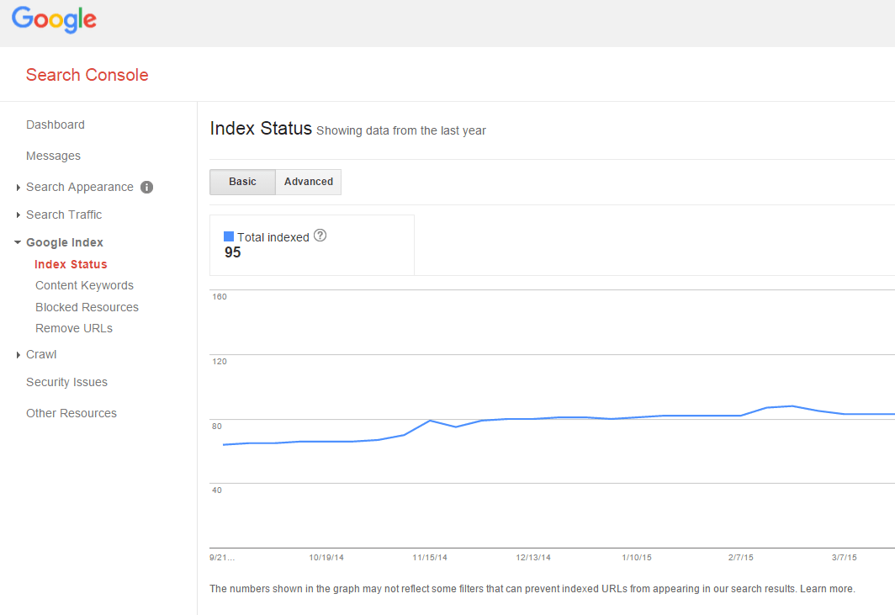The height and width of the screenshot is (615, 895).
Task: Click the Index Status page heading
Action: pyautogui.click(x=261, y=129)
